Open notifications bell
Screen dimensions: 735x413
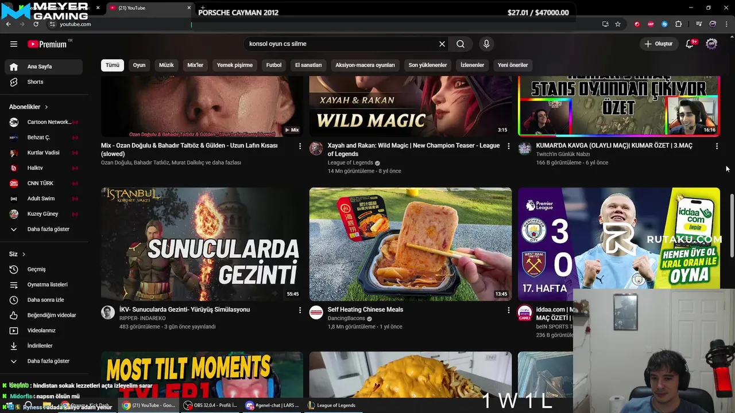690,44
